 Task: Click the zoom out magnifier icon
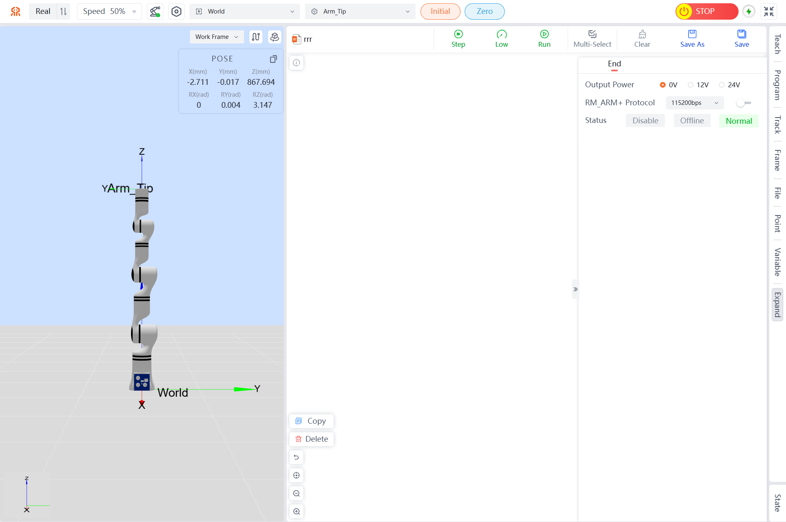[x=296, y=493]
